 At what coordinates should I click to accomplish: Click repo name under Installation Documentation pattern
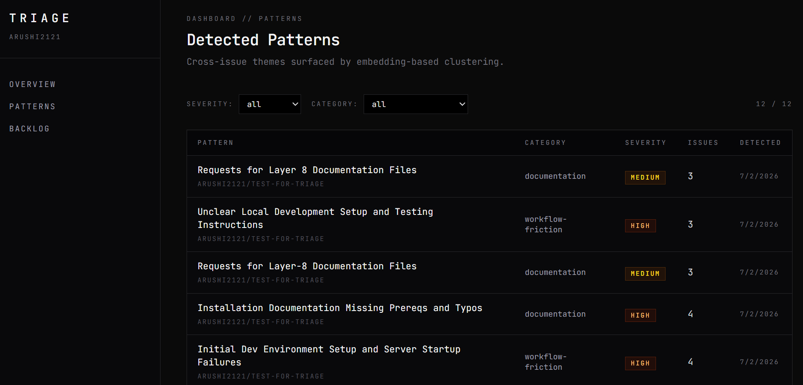261,322
